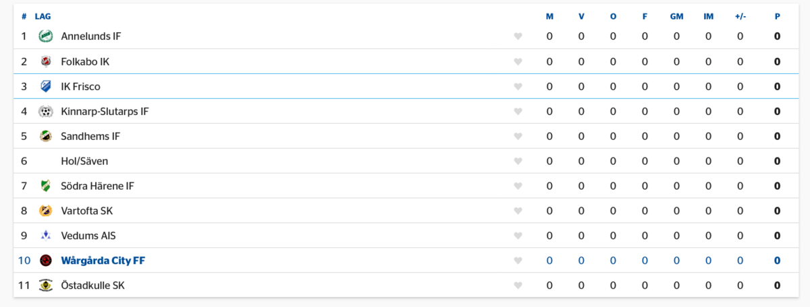Mark Östadkulle SK as favorite
This screenshot has height=307, width=810.
[518, 285]
